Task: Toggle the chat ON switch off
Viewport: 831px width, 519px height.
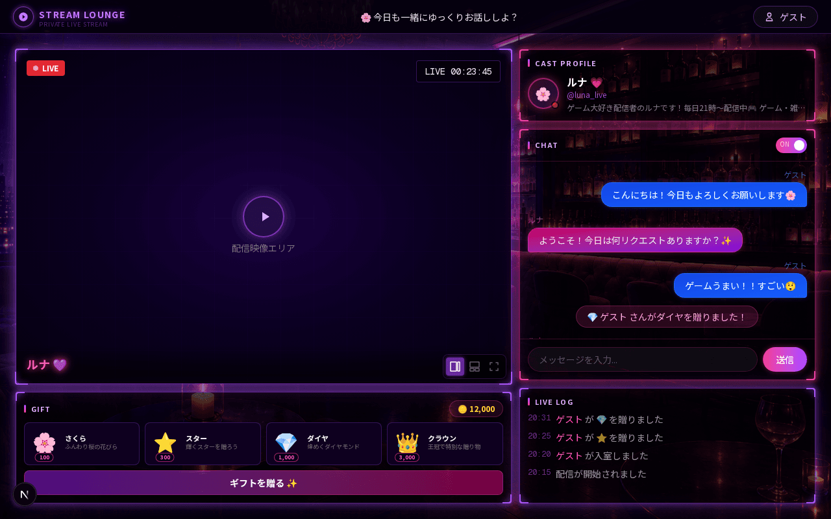Action: coord(791,145)
